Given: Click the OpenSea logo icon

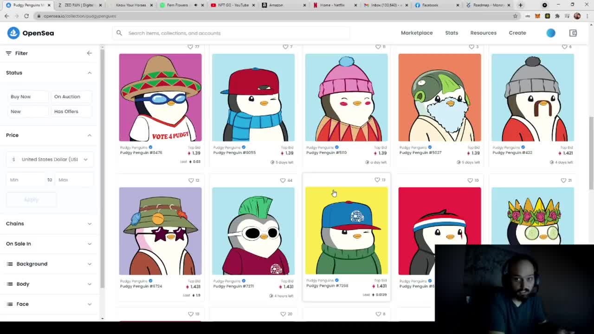Looking at the screenshot, I should click(x=13, y=33).
